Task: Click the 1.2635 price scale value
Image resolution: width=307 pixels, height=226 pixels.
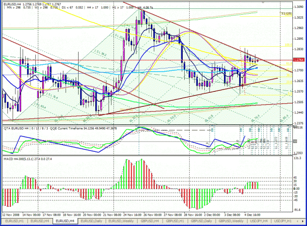Action: [299, 81]
